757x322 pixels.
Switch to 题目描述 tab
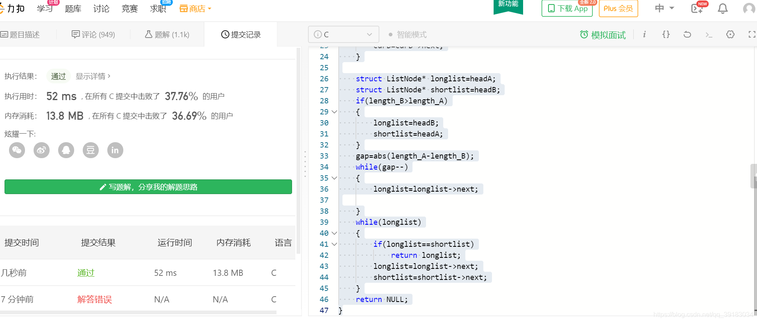[x=20, y=35]
